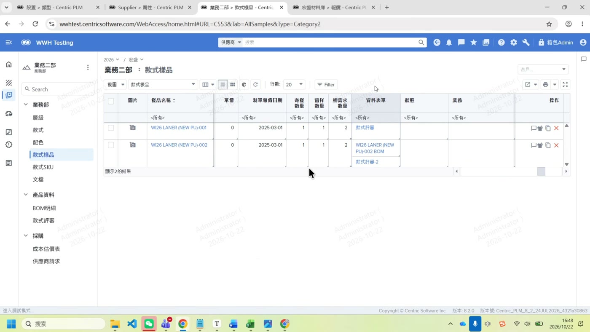The height and width of the screenshot is (332, 590).
Task: Switch to Supplier > 属性 browser tab
Action: click(x=150, y=8)
